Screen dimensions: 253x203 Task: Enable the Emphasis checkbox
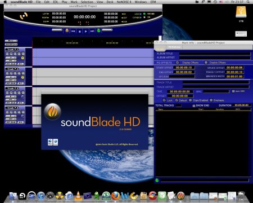click(211, 100)
